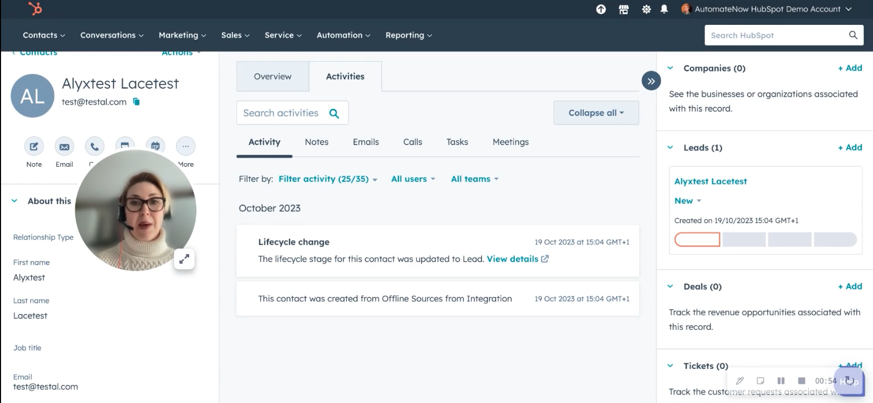Collapse the Companies (0) section
873x403 pixels.
pyautogui.click(x=670, y=68)
